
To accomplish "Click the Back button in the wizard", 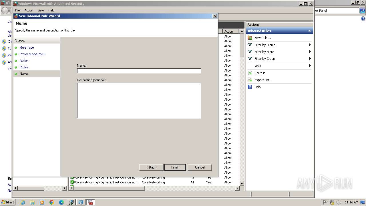I will (x=151, y=167).
